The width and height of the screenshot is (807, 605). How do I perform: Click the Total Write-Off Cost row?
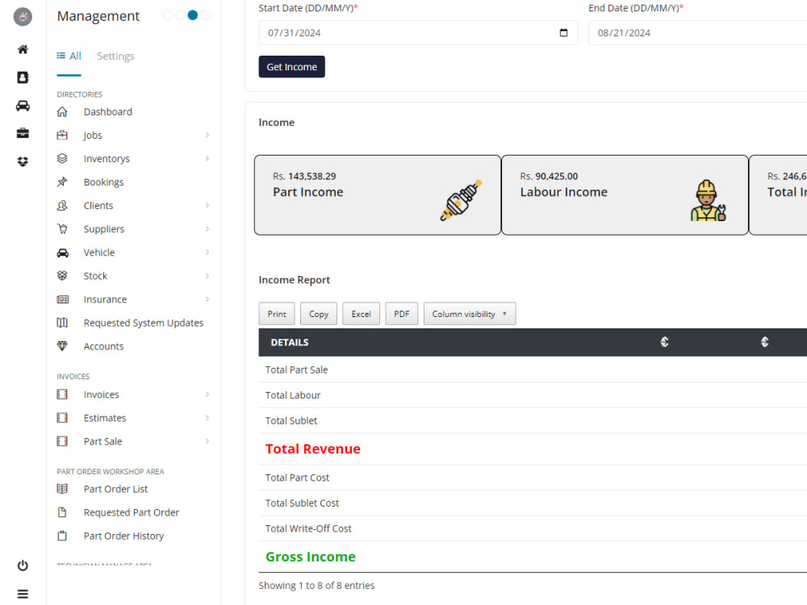click(x=533, y=528)
